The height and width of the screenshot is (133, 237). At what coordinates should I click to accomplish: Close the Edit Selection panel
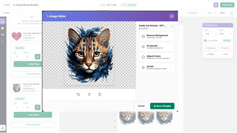pyautogui.click(x=230, y=25)
